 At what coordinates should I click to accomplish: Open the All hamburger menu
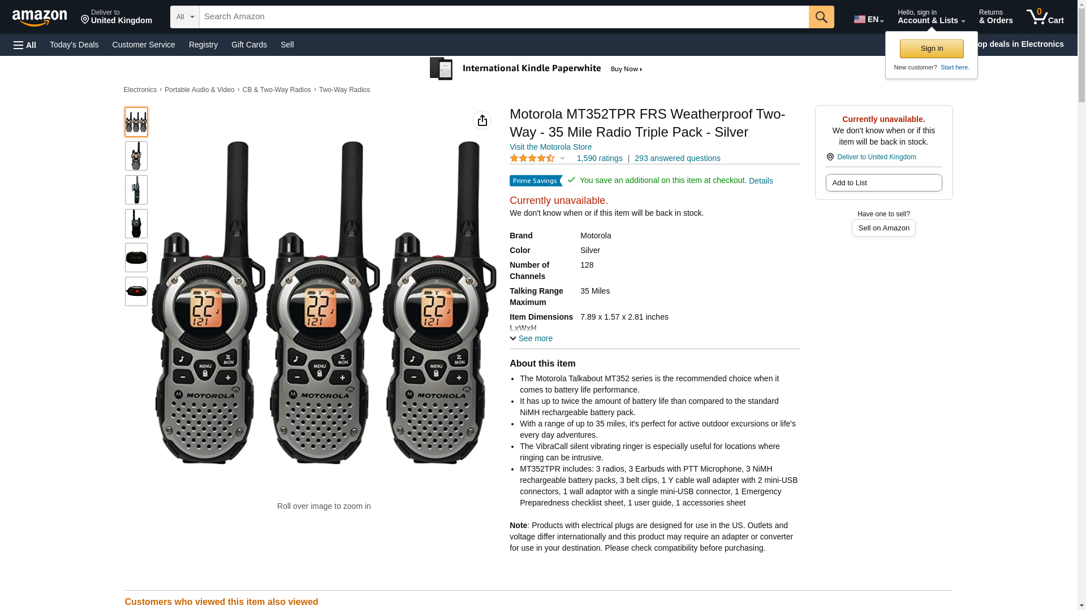click(25, 45)
